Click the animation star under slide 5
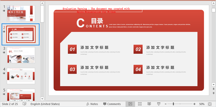The width and height of the screenshot is (216, 107). click(4, 94)
